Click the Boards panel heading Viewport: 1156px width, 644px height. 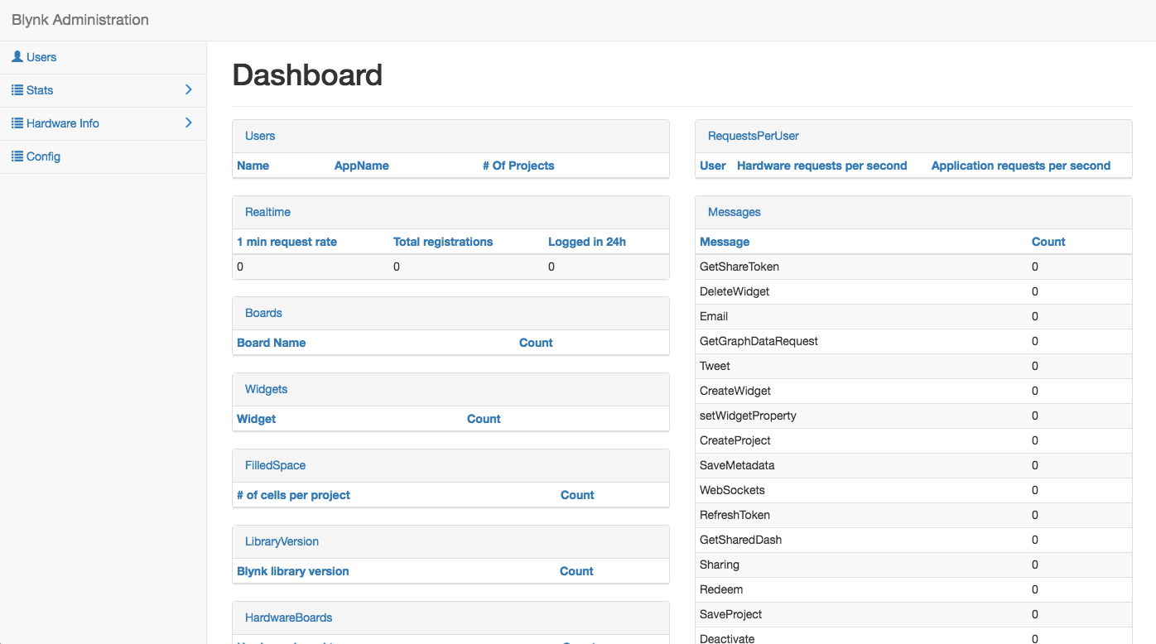click(x=450, y=313)
